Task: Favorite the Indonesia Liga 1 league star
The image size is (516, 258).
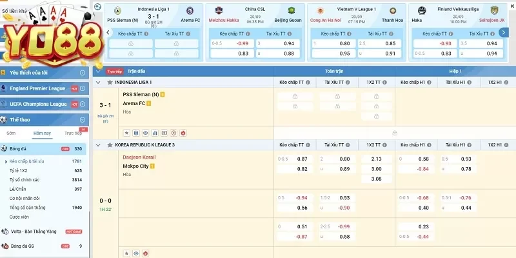Action: point(110,83)
